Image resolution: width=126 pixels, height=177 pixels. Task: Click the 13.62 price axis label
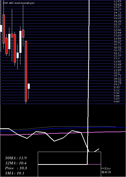[117, 30]
